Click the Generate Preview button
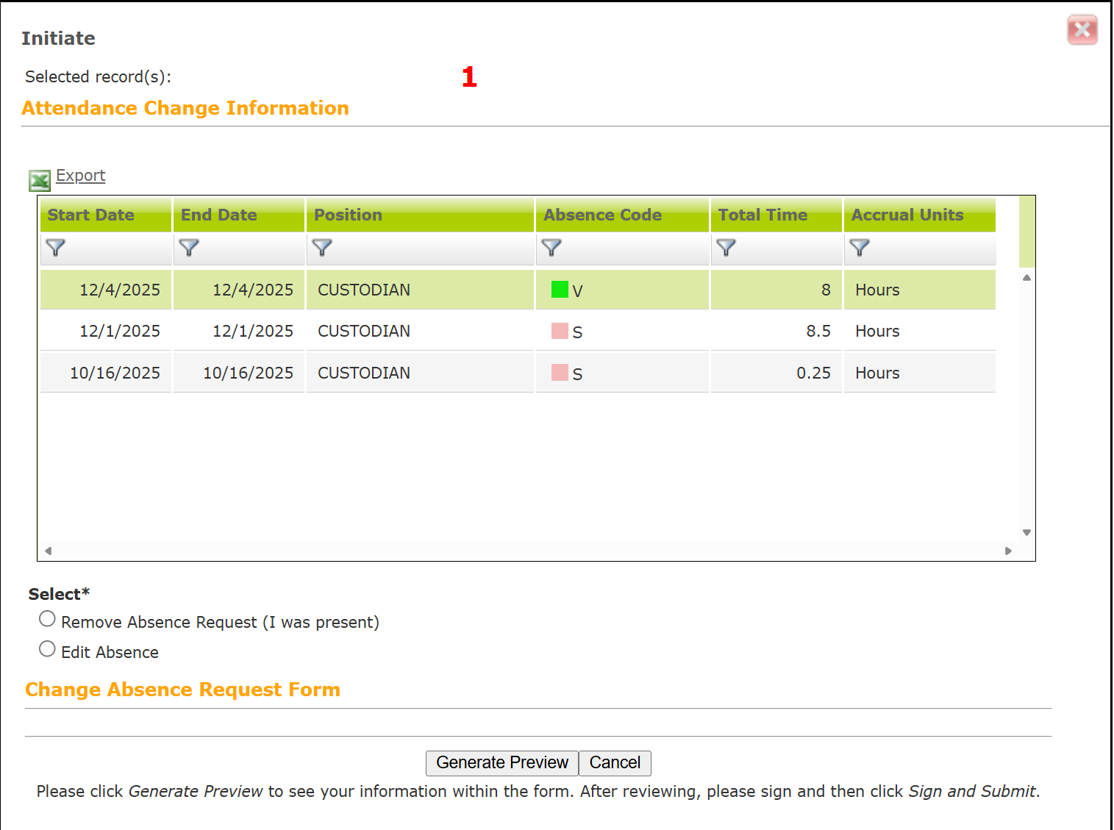 click(x=502, y=762)
